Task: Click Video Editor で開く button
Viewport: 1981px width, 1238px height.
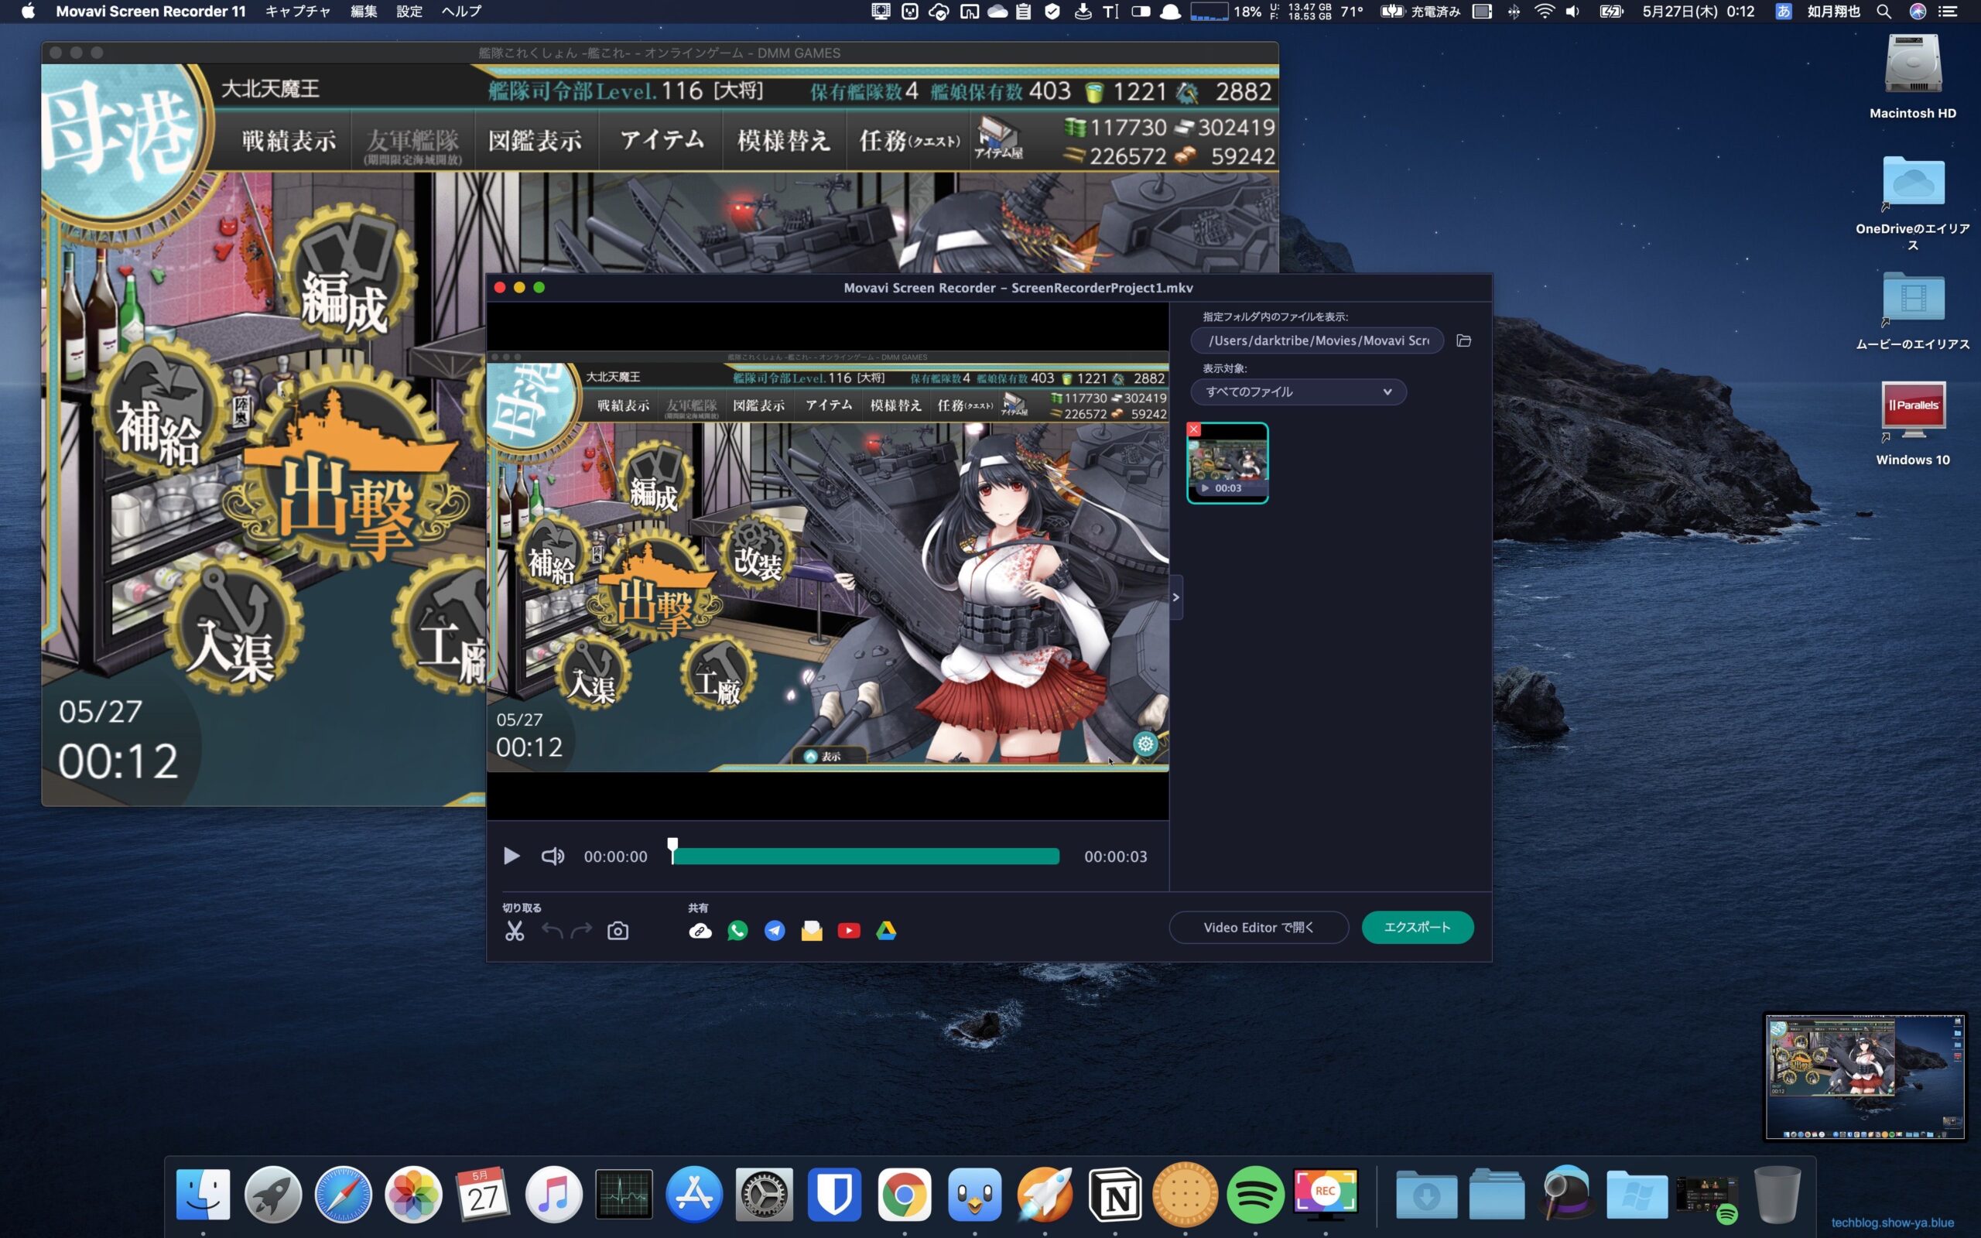Action: tap(1258, 927)
